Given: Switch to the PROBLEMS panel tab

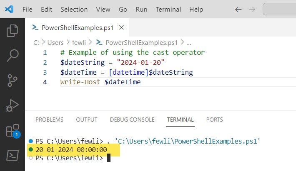Looking at the screenshot, I should (50, 120).
